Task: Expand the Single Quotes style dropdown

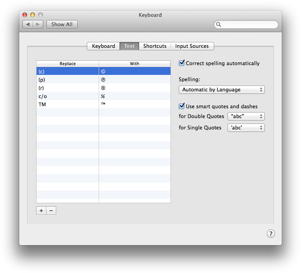Action: [x=246, y=128]
